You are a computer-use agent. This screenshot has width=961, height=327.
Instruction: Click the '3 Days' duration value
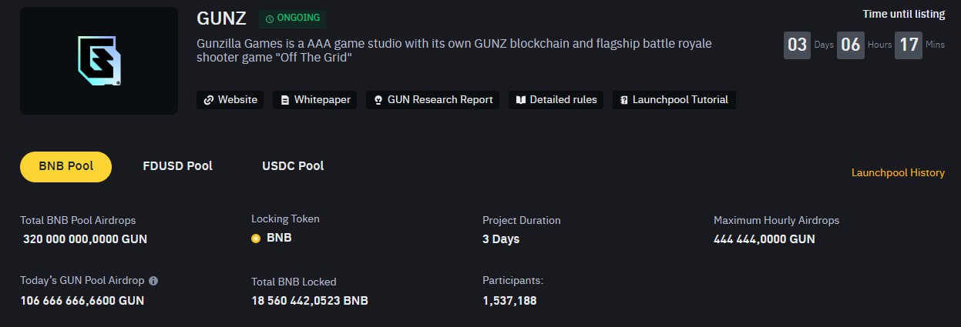[x=501, y=239]
